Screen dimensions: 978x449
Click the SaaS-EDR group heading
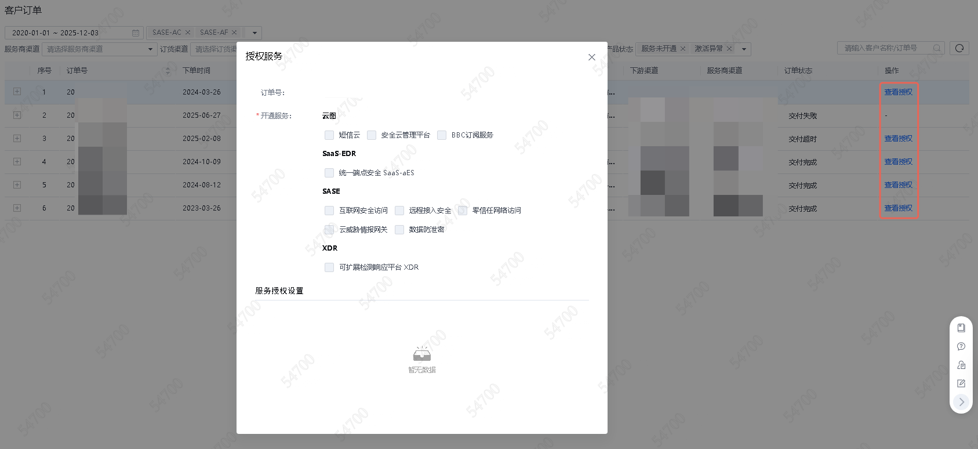[x=339, y=154]
